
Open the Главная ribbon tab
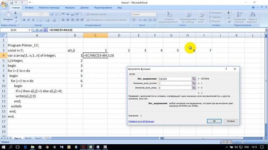click(x=15, y=7)
